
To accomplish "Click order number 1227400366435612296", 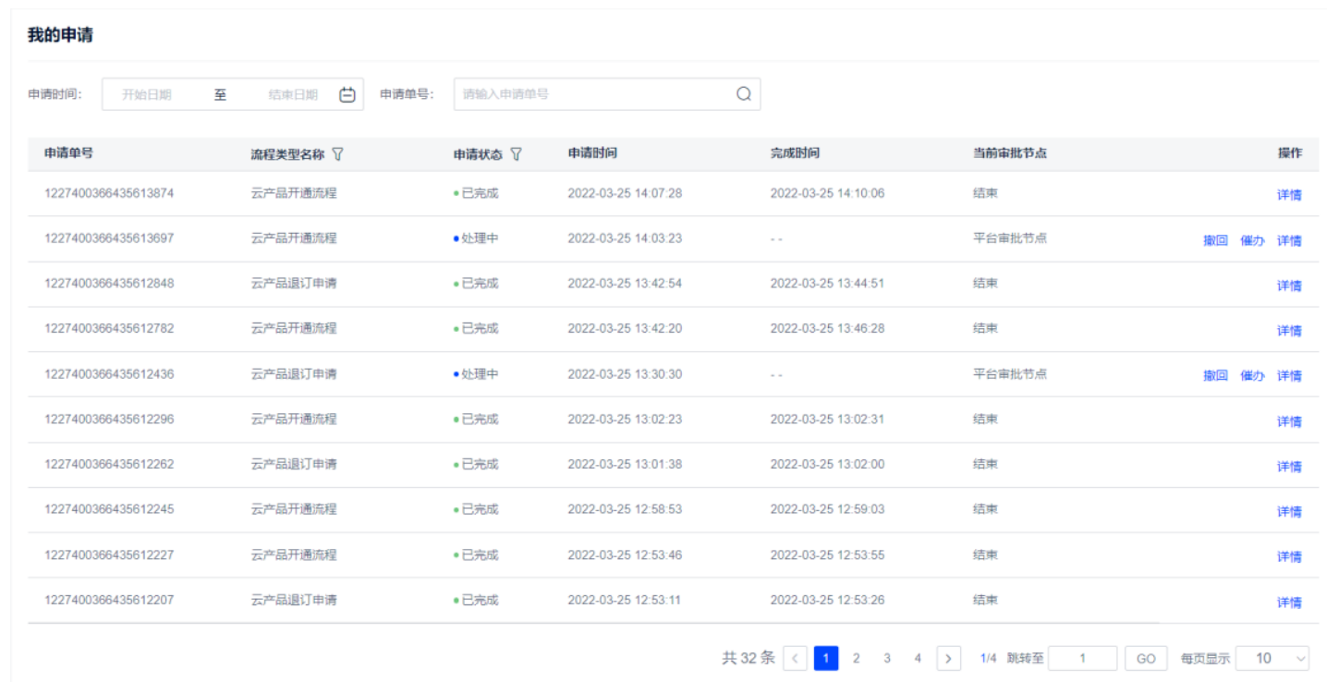I will pos(109,419).
